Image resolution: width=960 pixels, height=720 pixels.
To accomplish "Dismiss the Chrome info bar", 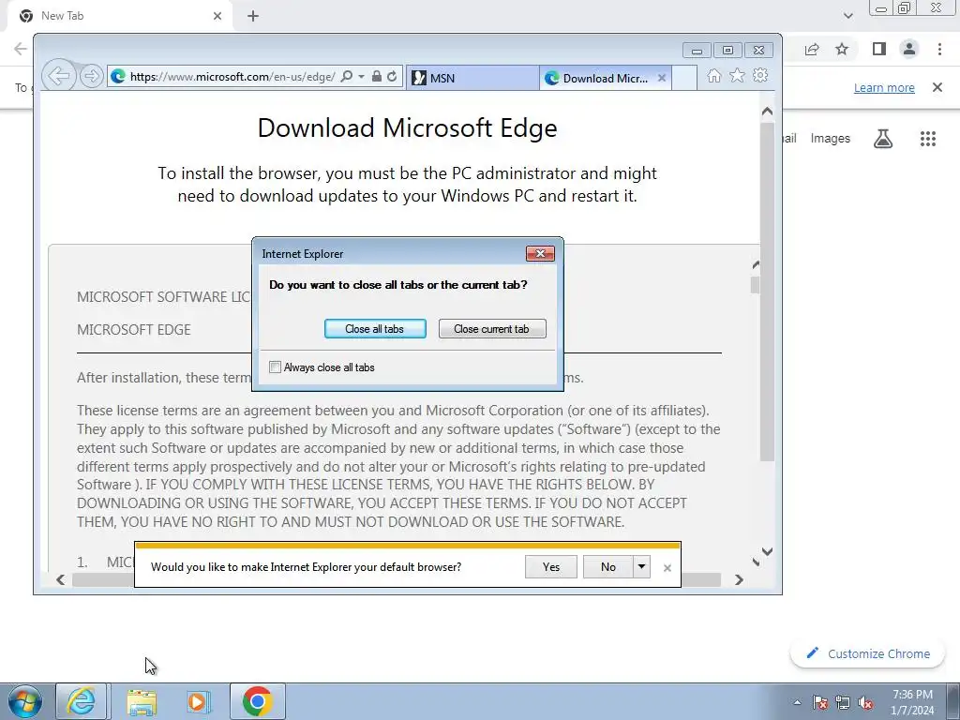I will [937, 87].
